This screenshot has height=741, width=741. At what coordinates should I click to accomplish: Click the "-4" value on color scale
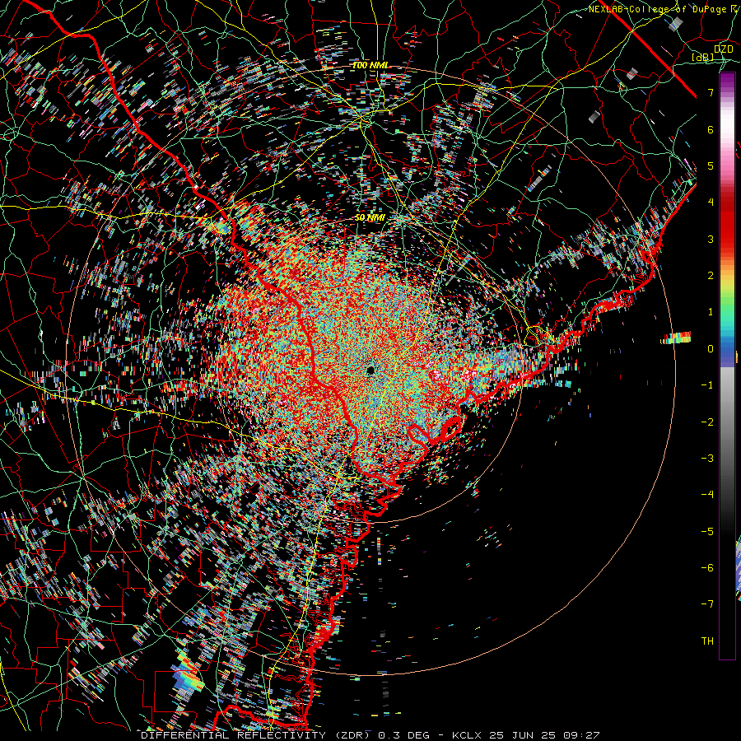pyautogui.click(x=707, y=495)
